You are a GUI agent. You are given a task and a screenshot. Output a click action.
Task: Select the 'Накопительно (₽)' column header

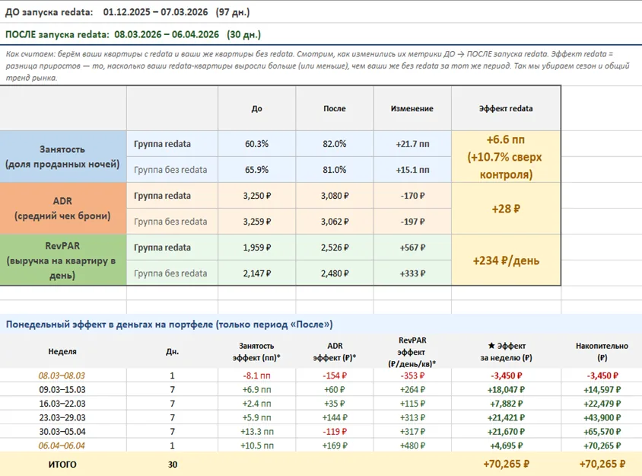pos(602,352)
